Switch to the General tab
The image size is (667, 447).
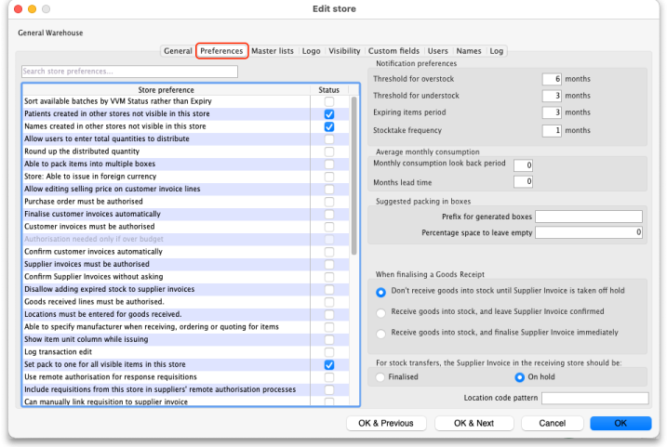pos(177,51)
